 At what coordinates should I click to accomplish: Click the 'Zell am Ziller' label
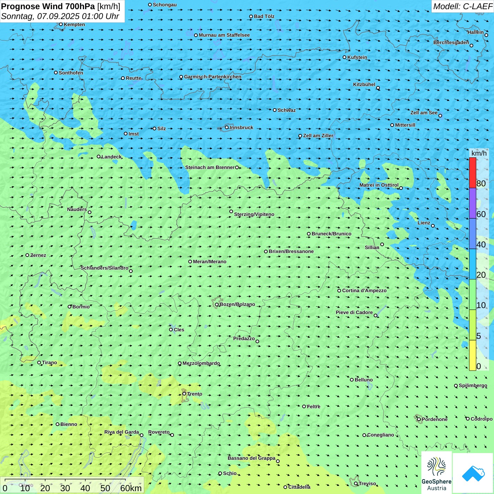click(x=318, y=135)
